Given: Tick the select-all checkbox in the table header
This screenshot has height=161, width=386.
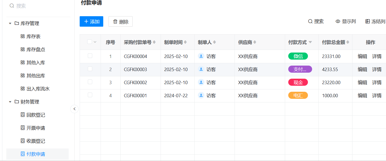Looking at the screenshot, I should 90,42.
